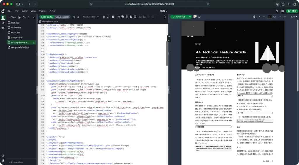The image size is (299, 165).
Task: Click the PDF page number field
Action: coord(270,17)
